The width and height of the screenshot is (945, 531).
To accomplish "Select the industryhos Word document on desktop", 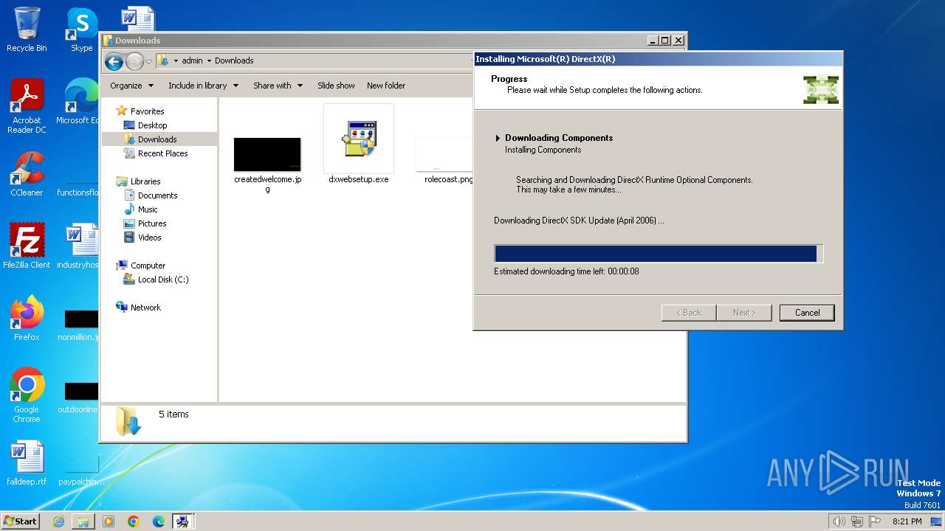I will [78, 246].
